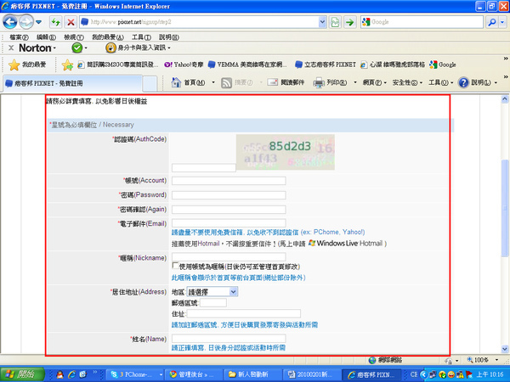
Task: Open the 編輯(E) menu
Action: click(x=46, y=37)
